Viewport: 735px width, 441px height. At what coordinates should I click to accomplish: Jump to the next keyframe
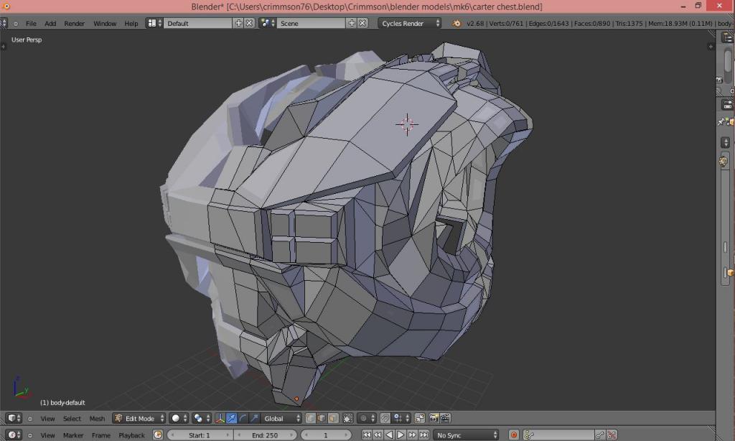(x=412, y=435)
